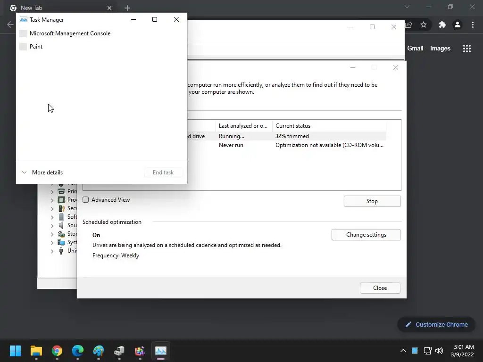
Task: Click Customize Chrome button
Action: [436, 324]
